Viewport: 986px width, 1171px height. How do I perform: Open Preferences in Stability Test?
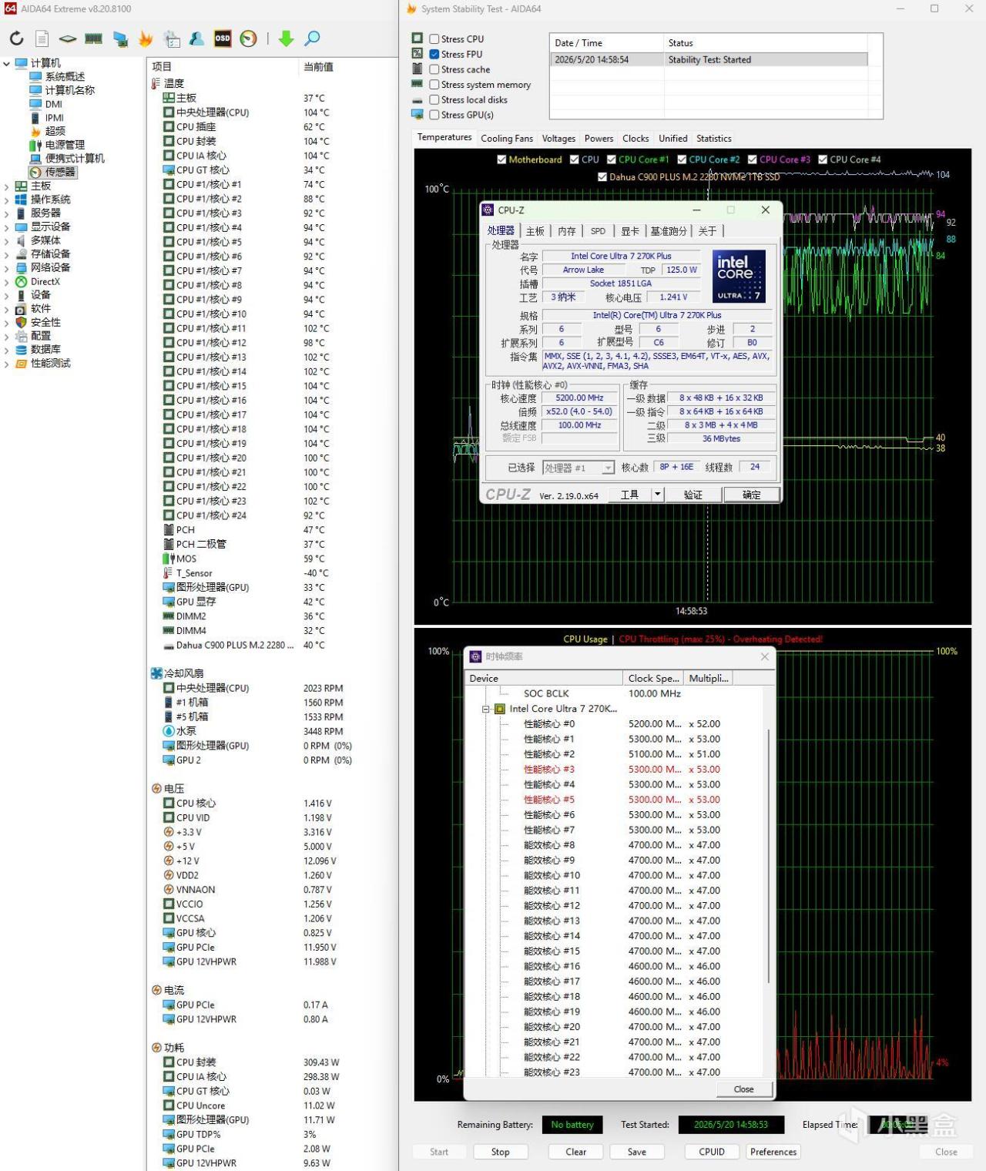pyautogui.click(x=773, y=1152)
